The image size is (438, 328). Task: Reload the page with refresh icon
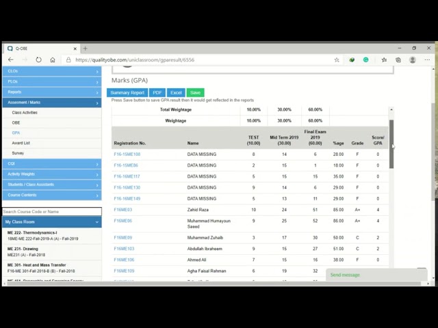pyautogui.click(x=38, y=59)
